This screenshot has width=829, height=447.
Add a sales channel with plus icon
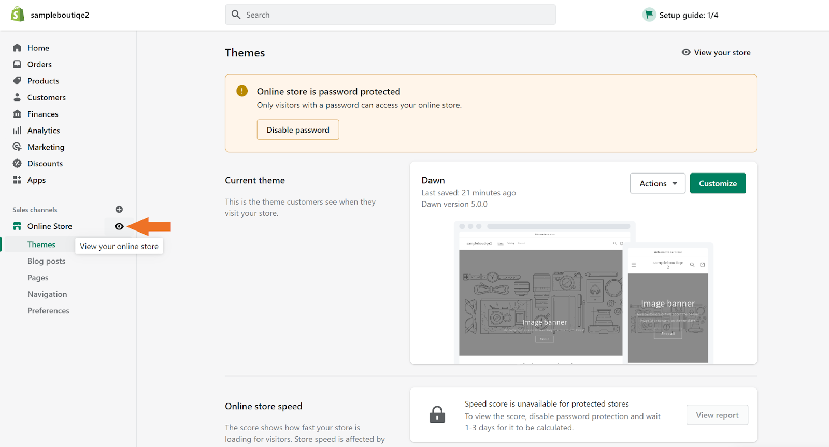[119, 209]
